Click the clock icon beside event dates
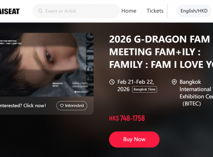This screenshot has width=213, height=157. [x=112, y=82]
